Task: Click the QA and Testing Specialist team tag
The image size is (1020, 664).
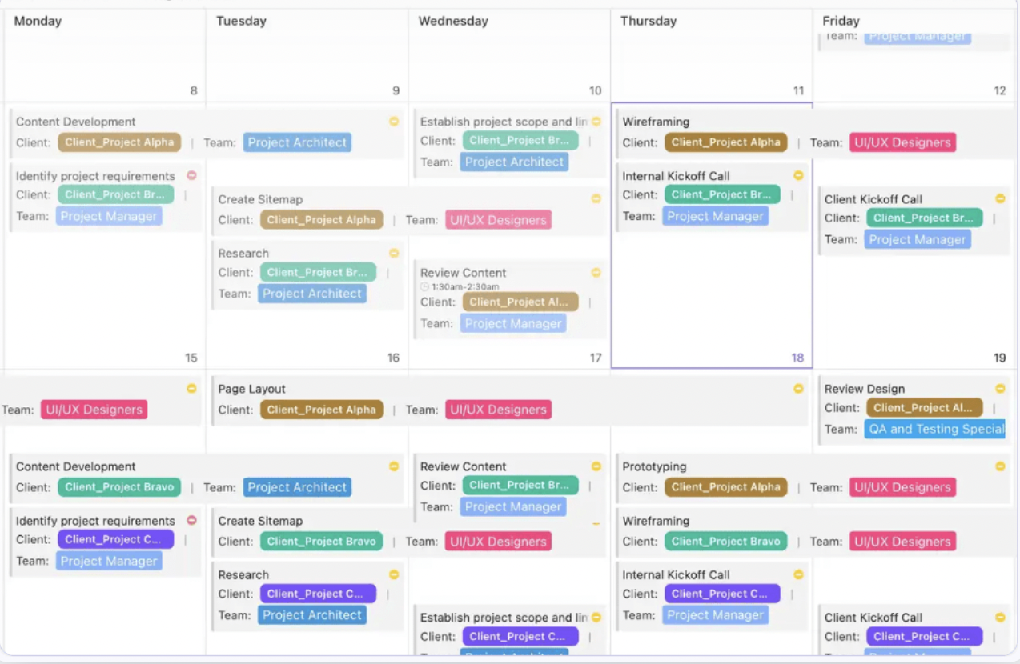Action: tap(935, 429)
